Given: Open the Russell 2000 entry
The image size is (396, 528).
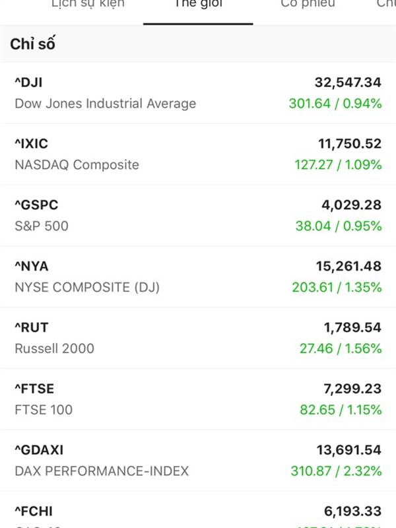Looking at the screenshot, I should [55, 348].
